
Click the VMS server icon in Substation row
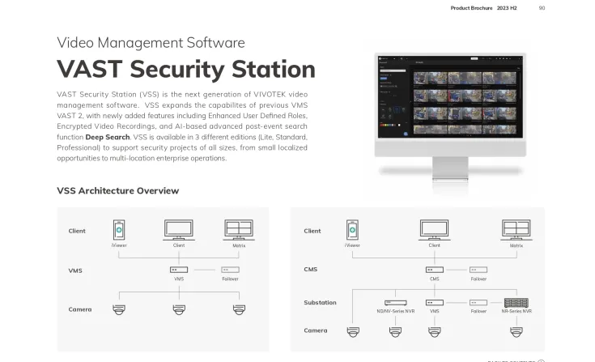[x=435, y=303]
